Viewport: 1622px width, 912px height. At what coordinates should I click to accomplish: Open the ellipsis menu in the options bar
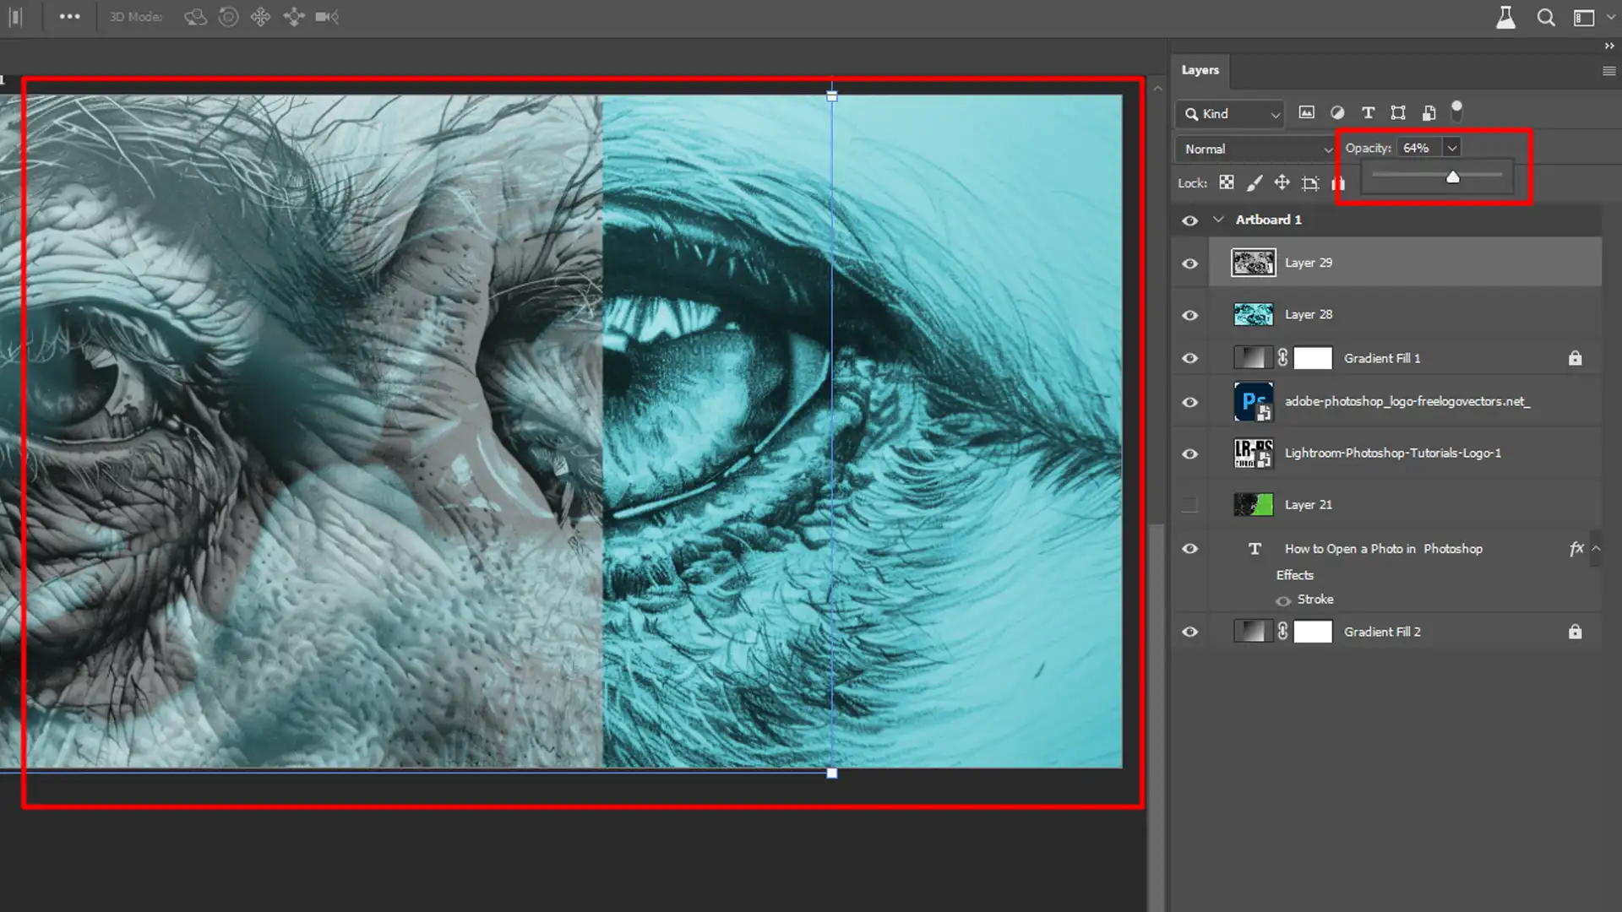(x=70, y=17)
